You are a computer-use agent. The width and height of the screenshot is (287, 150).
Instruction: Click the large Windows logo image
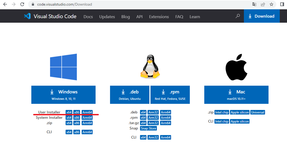(63, 67)
